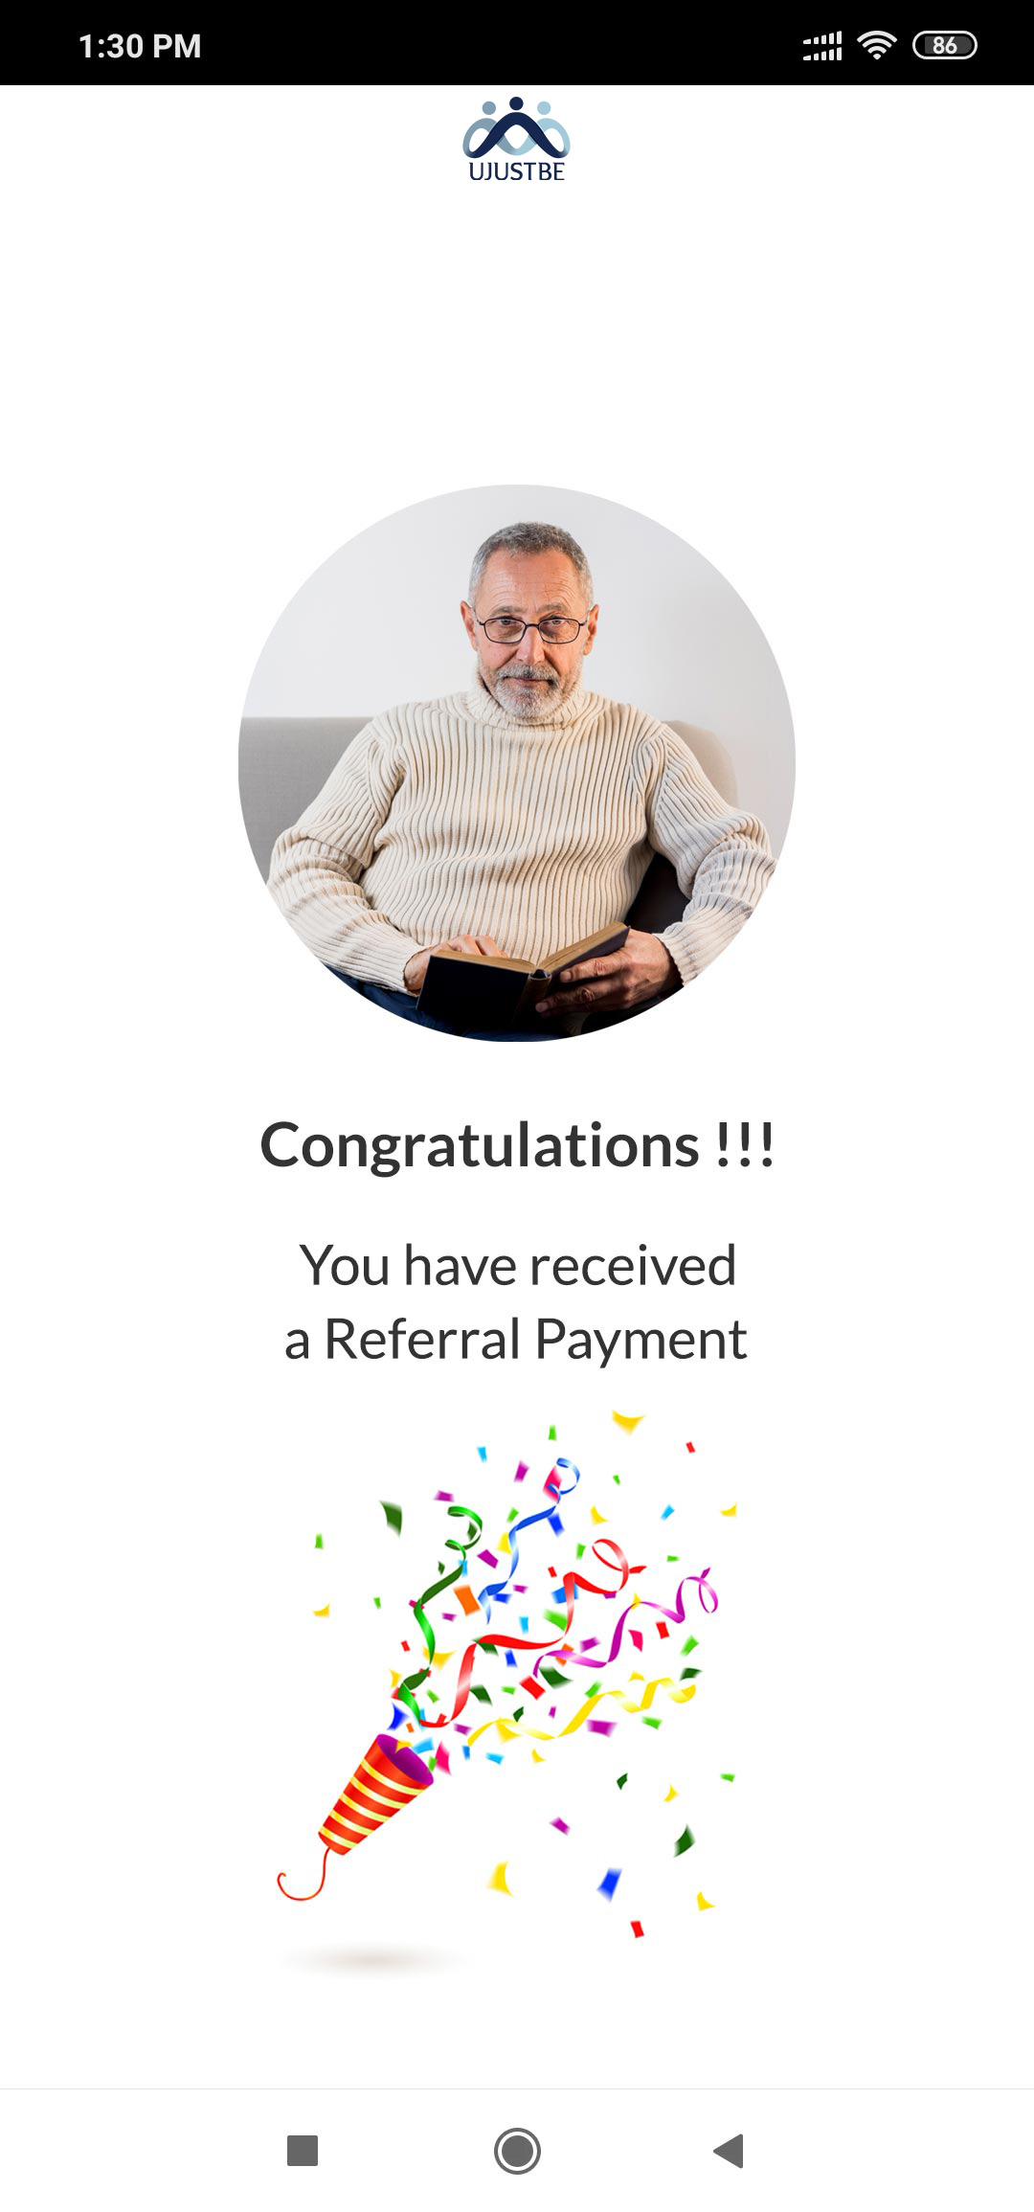Image resolution: width=1034 pixels, height=2212 pixels.
Task: Open recent apps with the square button
Action: (x=303, y=2150)
